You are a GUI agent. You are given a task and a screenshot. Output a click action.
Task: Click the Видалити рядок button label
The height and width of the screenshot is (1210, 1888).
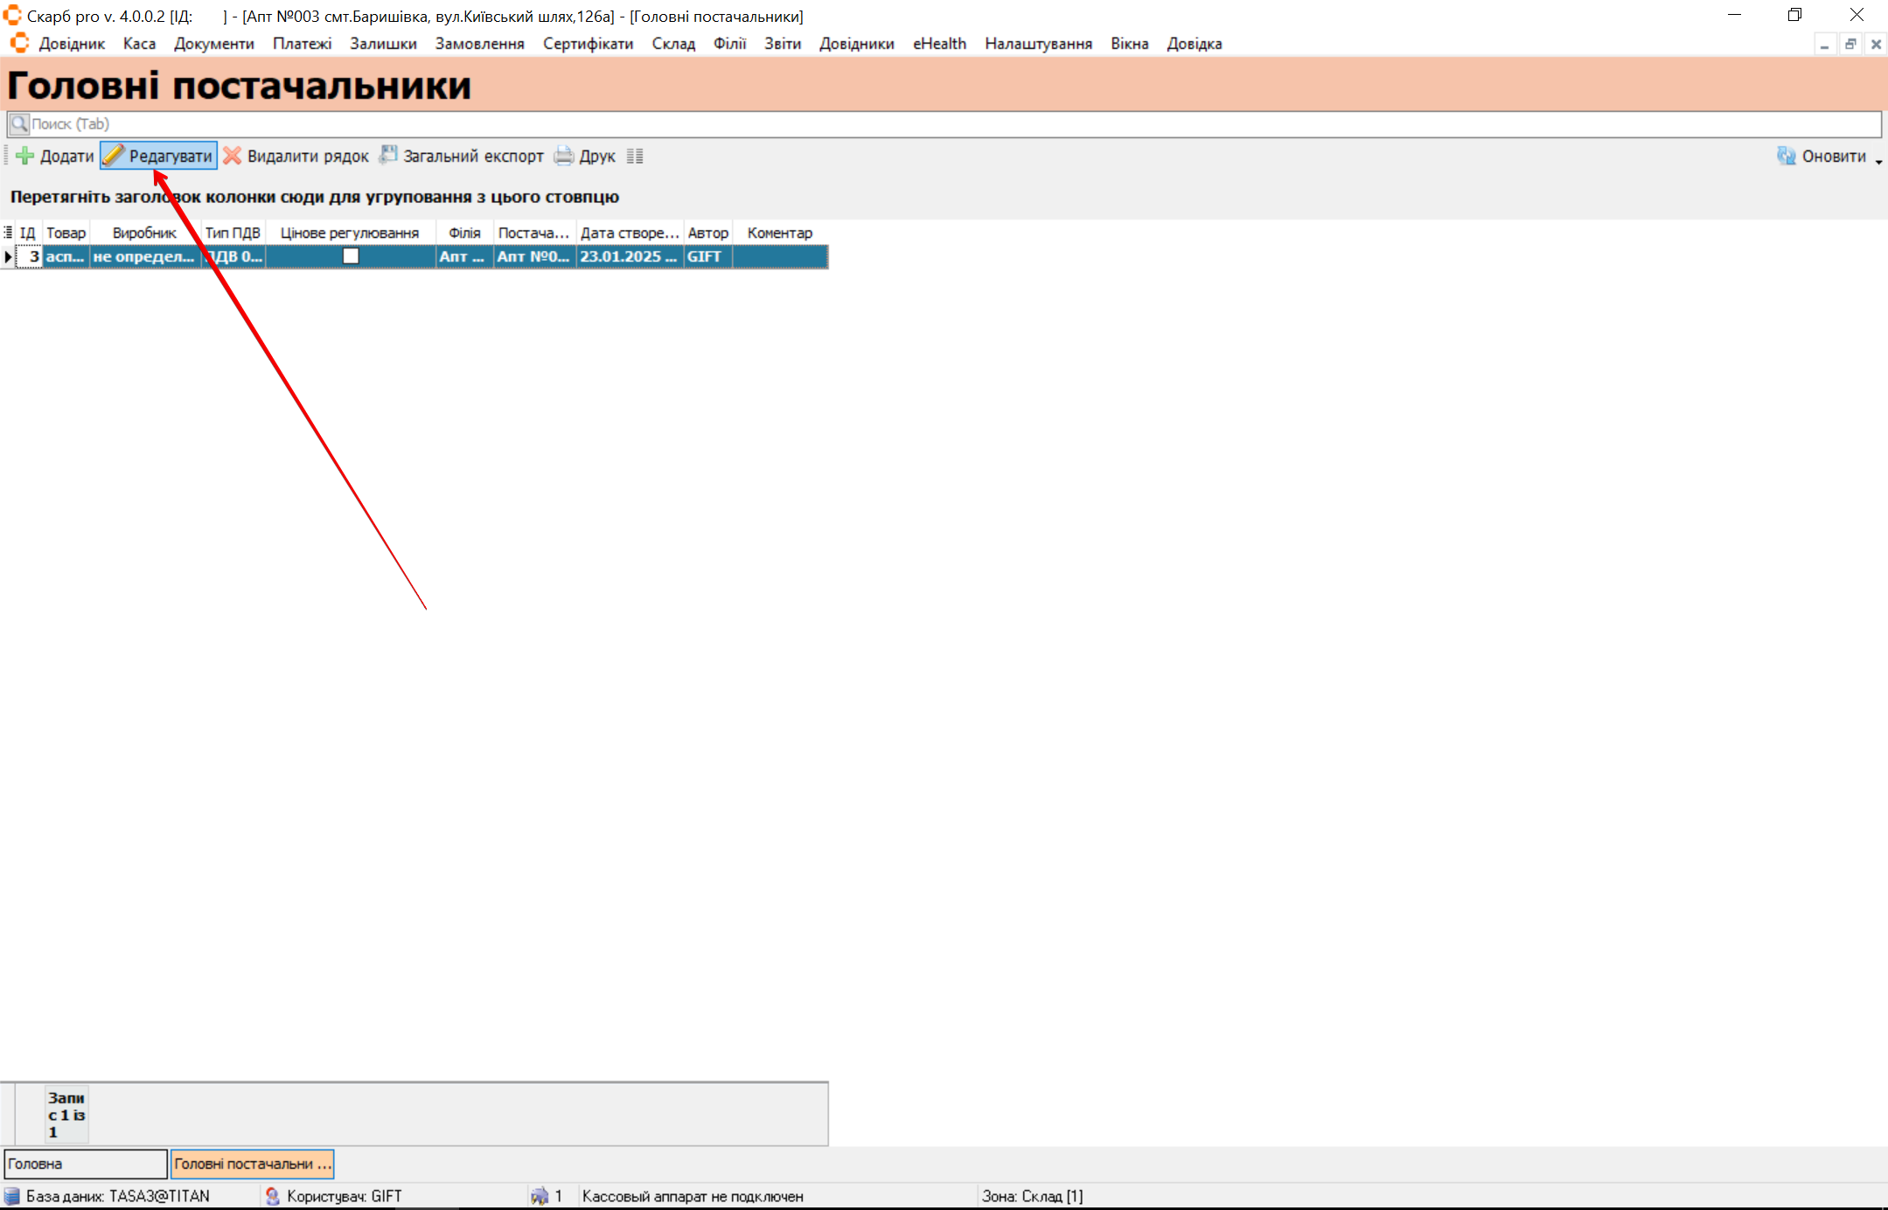[x=308, y=156]
